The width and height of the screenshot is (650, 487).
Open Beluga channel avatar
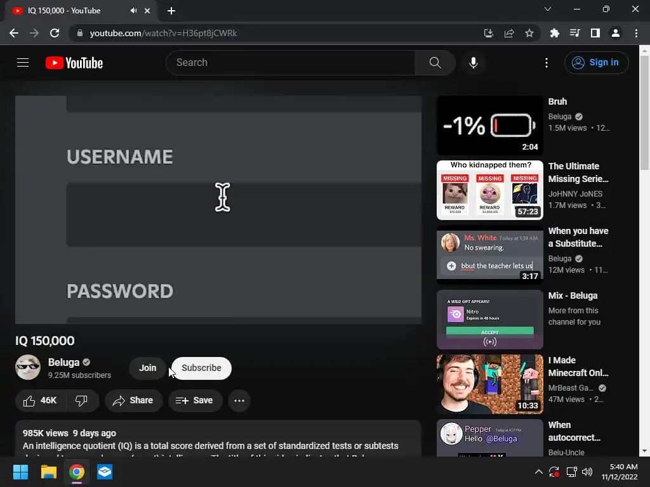point(28,367)
